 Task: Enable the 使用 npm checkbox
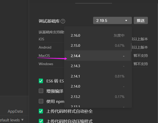tap(41, 101)
